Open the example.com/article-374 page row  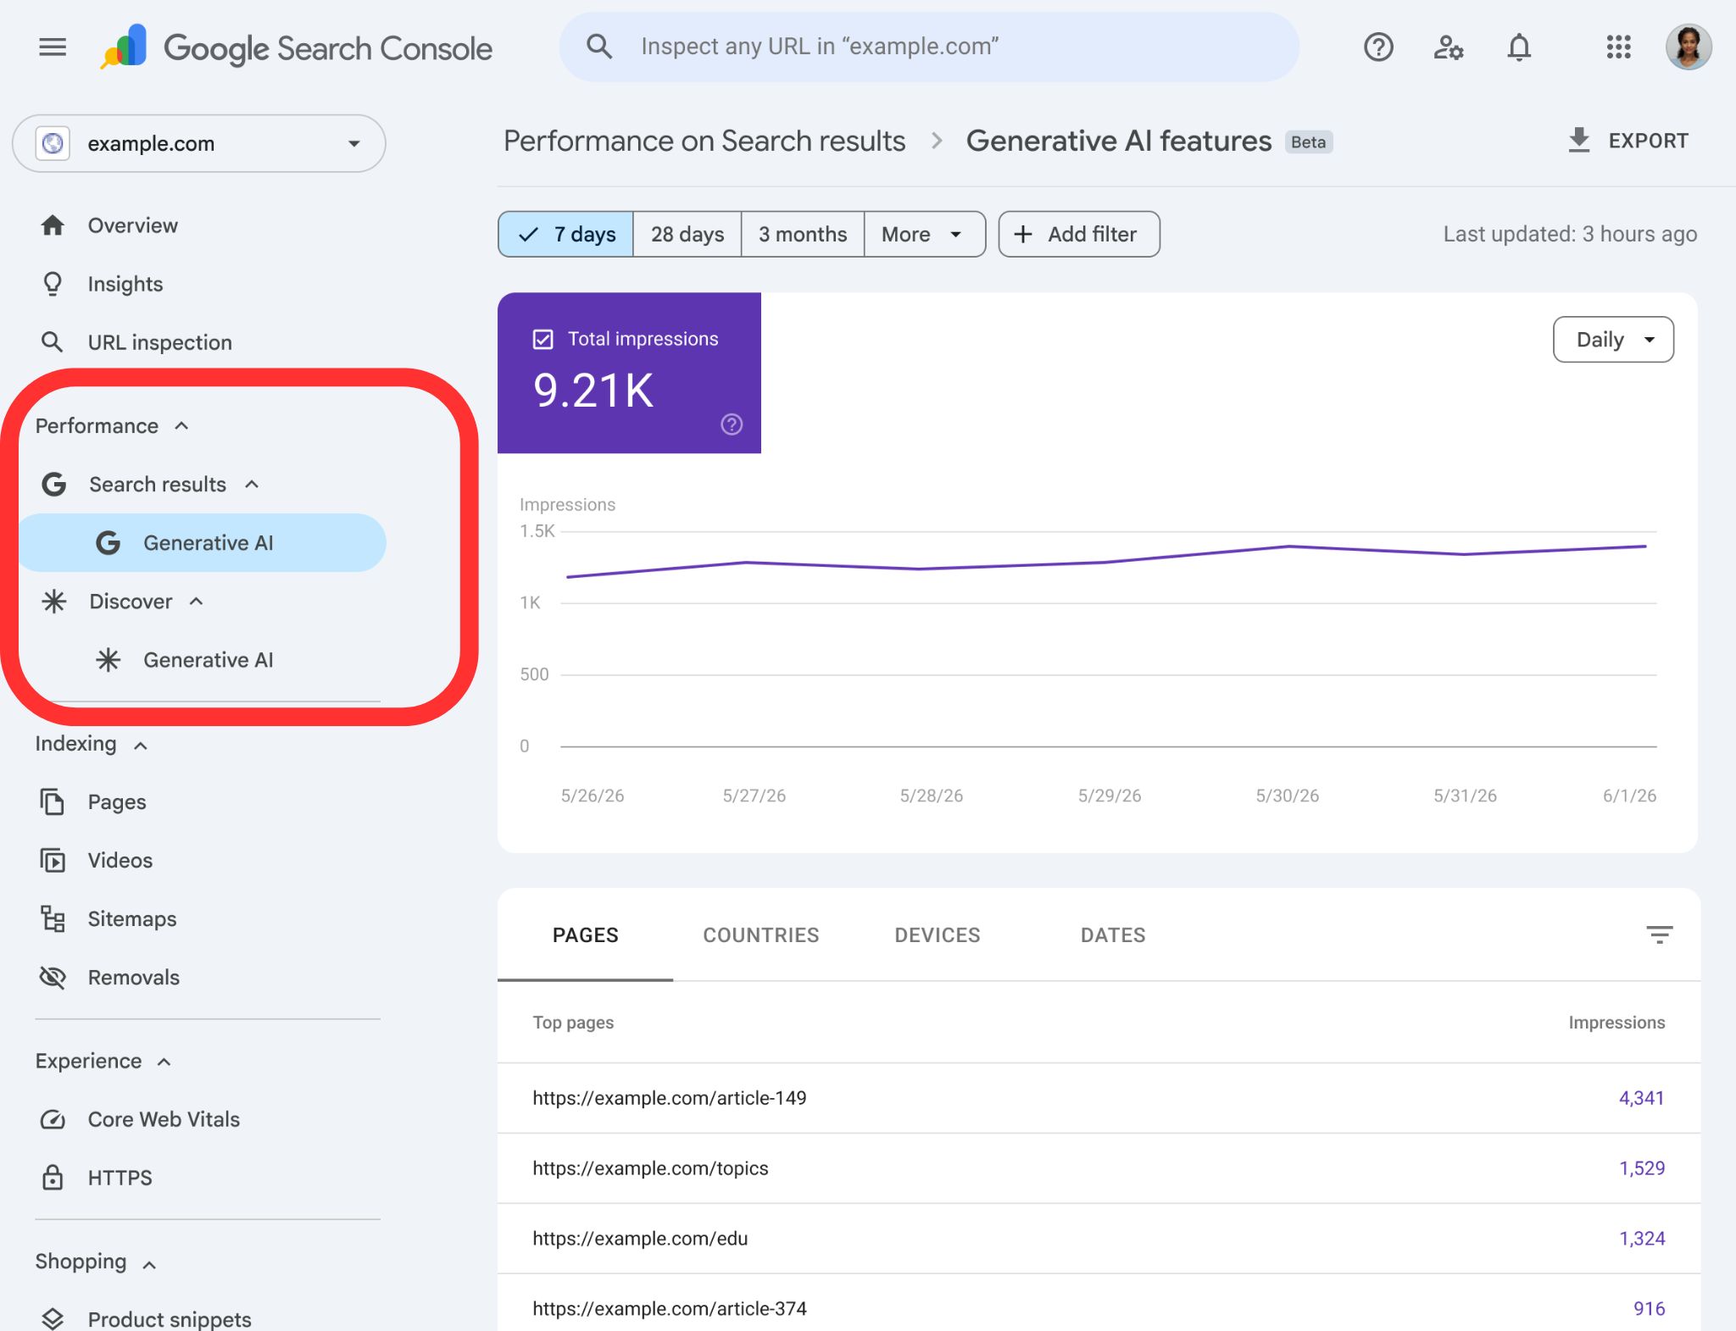[1099, 1303]
